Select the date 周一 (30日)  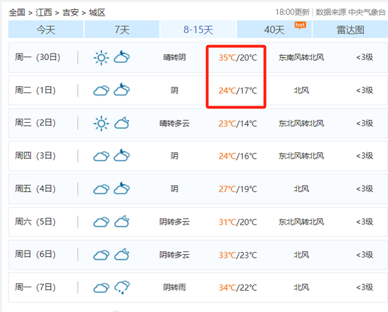click(x=37, y=57)
